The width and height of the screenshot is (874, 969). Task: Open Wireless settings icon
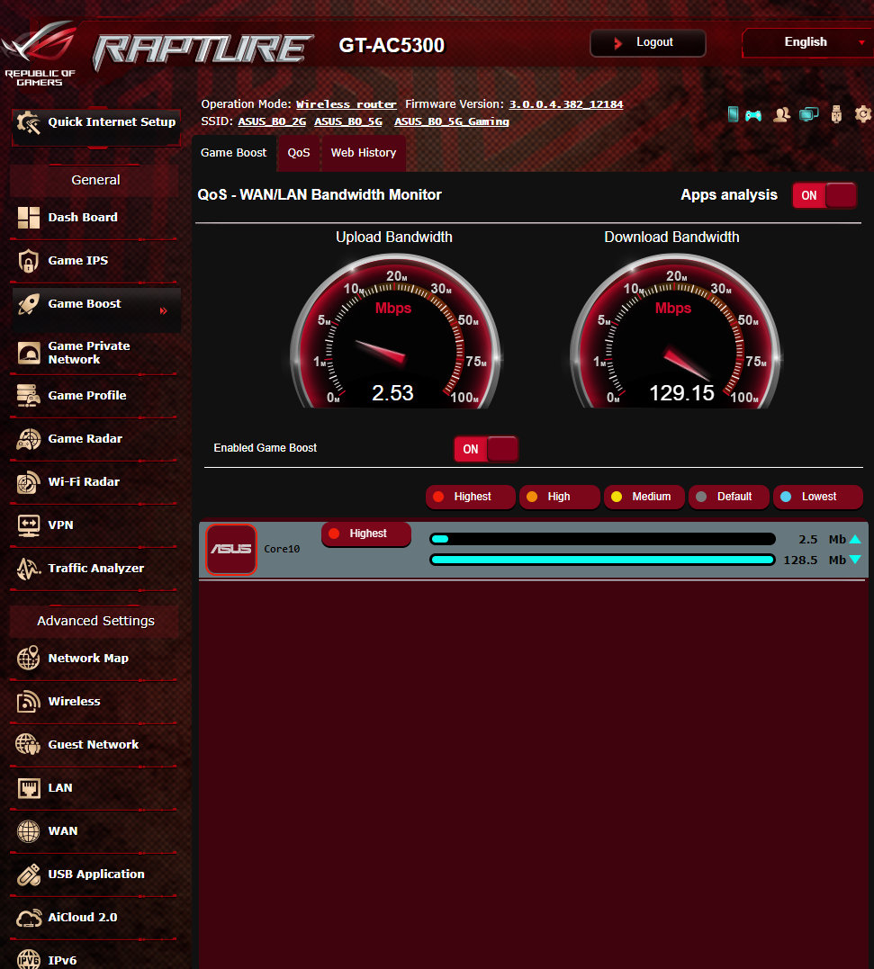[29, 702]
